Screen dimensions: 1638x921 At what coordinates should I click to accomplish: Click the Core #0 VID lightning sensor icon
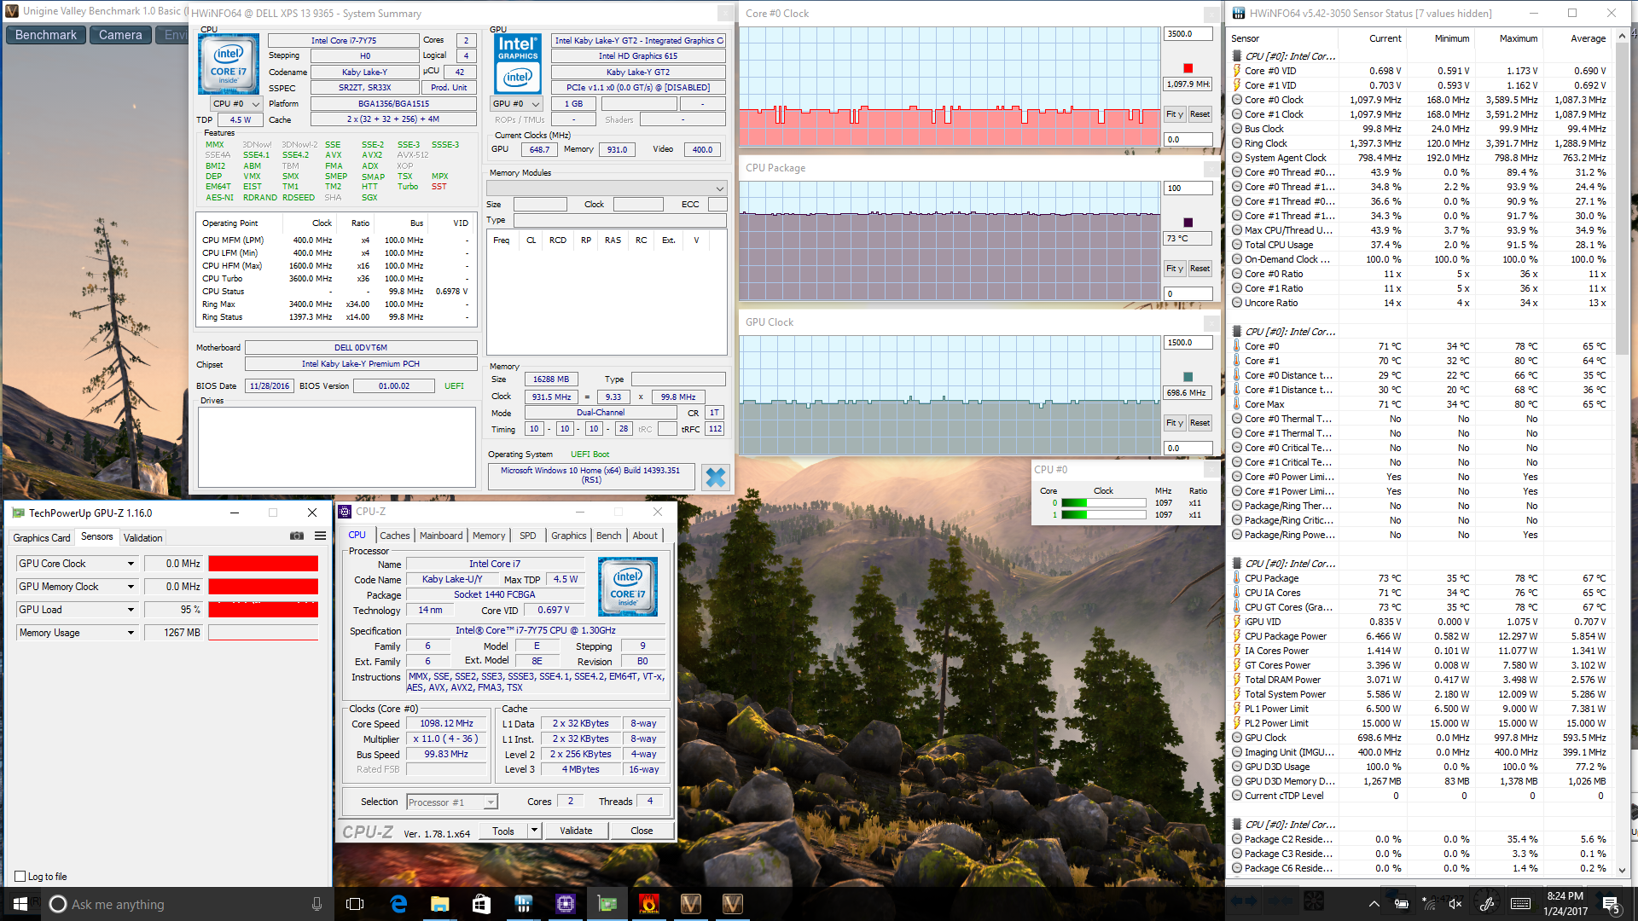(1237, 71)
